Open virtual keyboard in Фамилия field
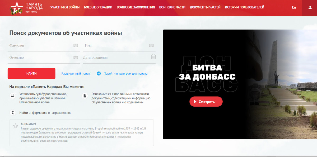Image resolution: width=317 pixels, height=157 pixels. [x=76, y=45]
